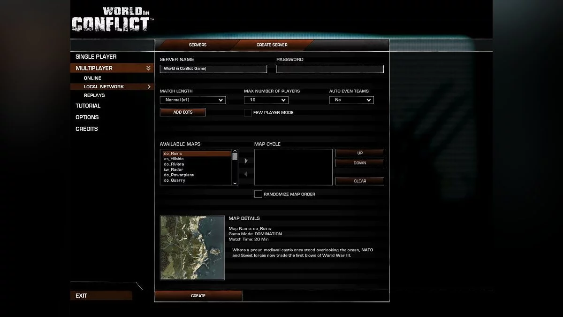Switch to the Servers tab

pyautogui.click(x=198, y=45)
